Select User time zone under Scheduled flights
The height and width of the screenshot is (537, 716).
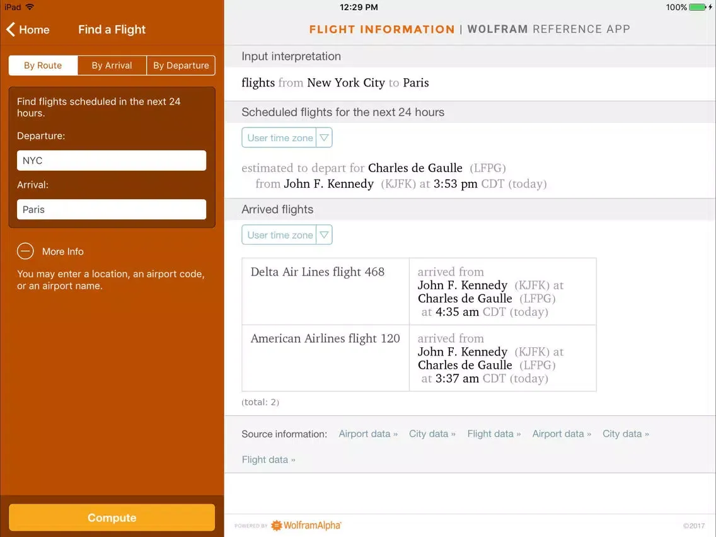pyautogui.click(x=279, y=137)
